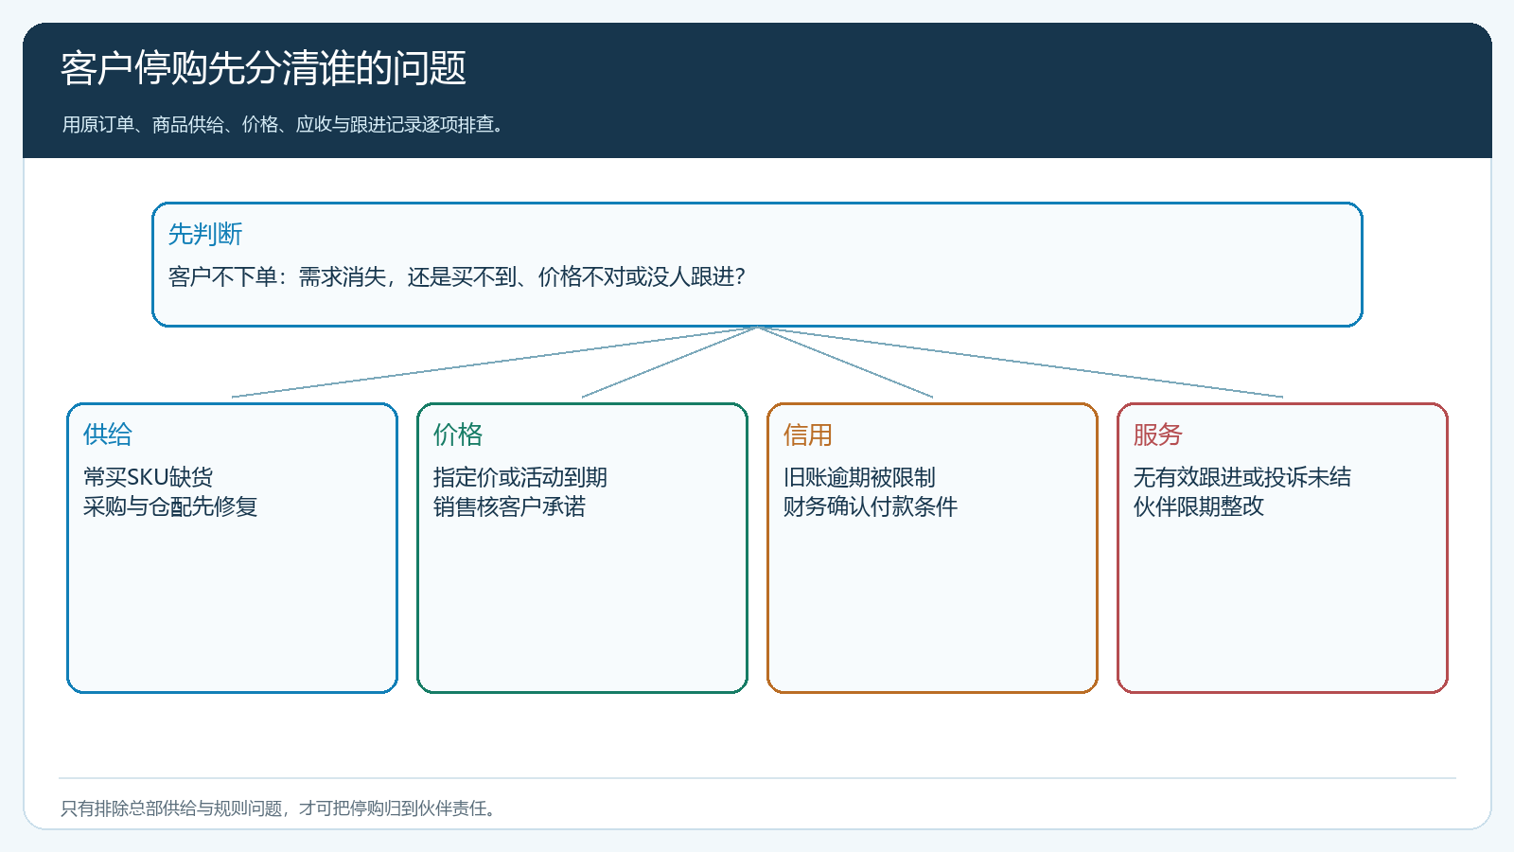Click the slide title 客户停购先分清谁的问题
This screenshot has height=852, width=1514.
coord(263,68)
